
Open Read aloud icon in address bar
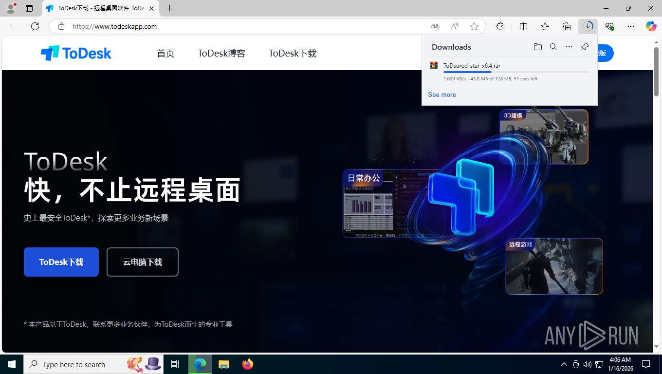[x=455, y=26]
